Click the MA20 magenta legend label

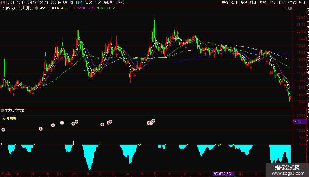pos(86,8)
